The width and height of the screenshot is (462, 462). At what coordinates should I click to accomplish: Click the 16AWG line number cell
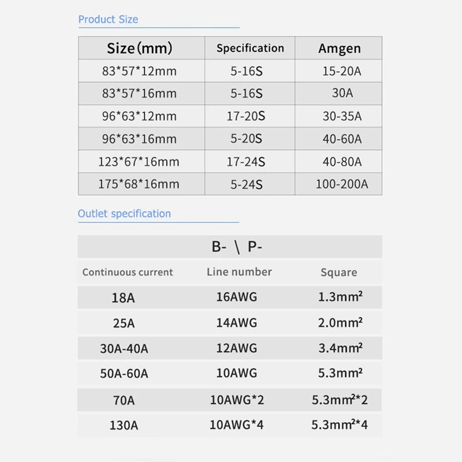(x=236, y=297)
